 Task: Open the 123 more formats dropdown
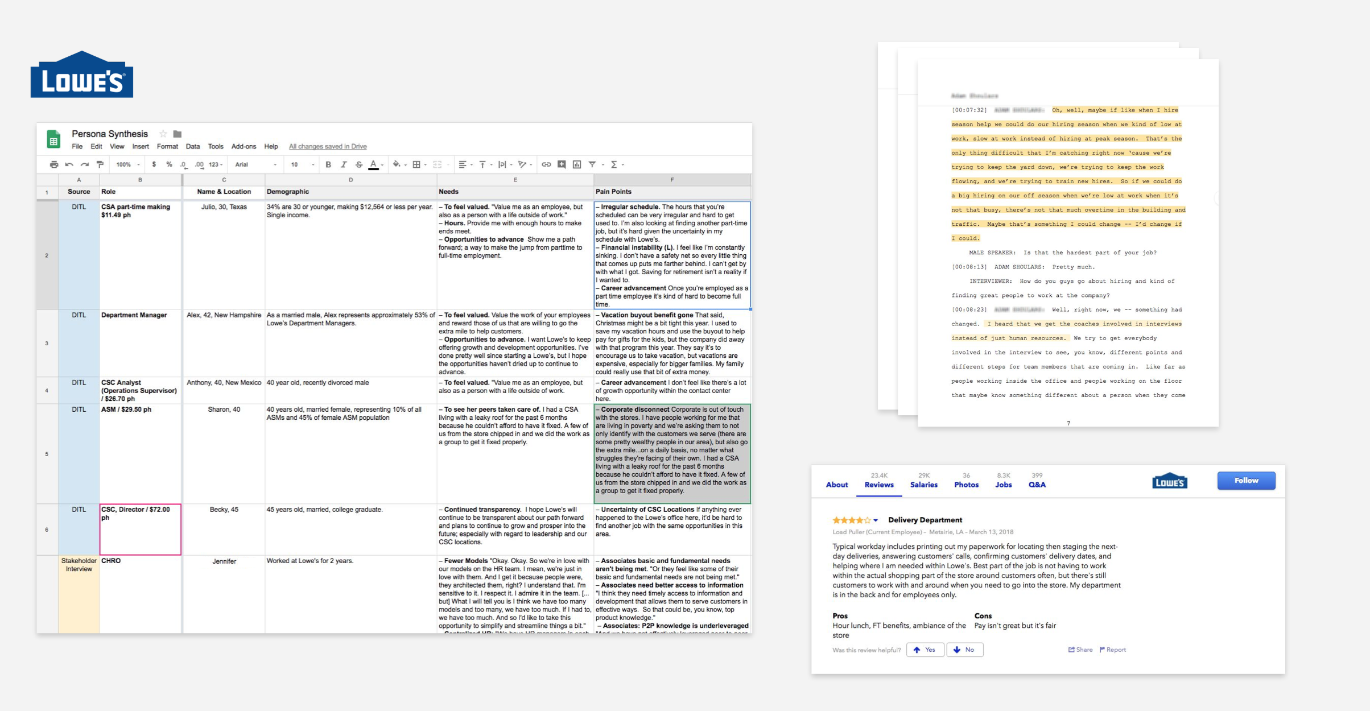[x=216, y=164]
